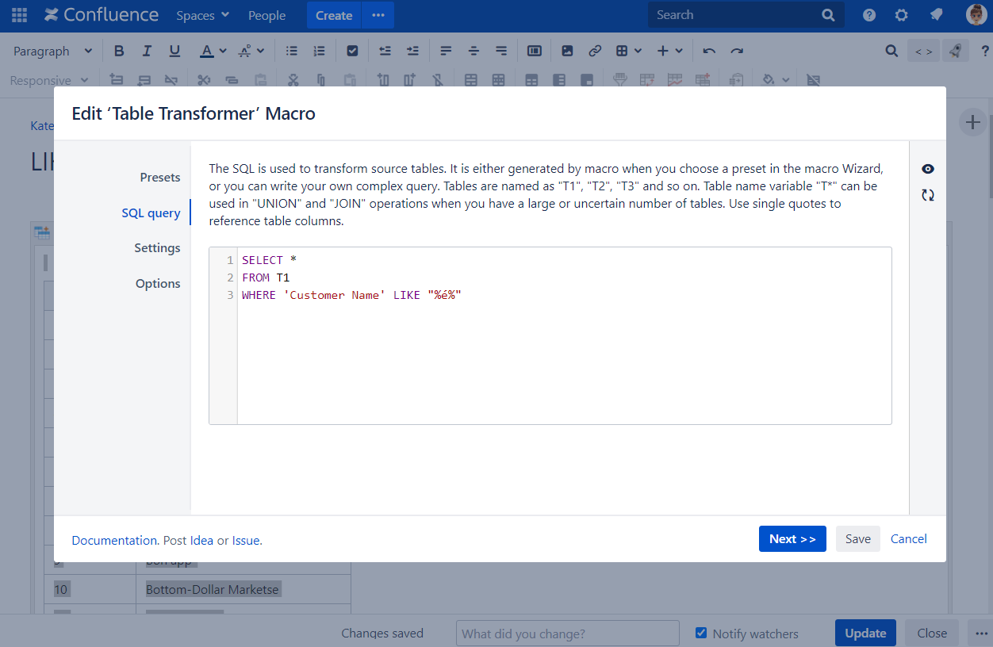This screenshot has height=647, width=993.
Task: Open the Documentation link
Action: [114, 541]
